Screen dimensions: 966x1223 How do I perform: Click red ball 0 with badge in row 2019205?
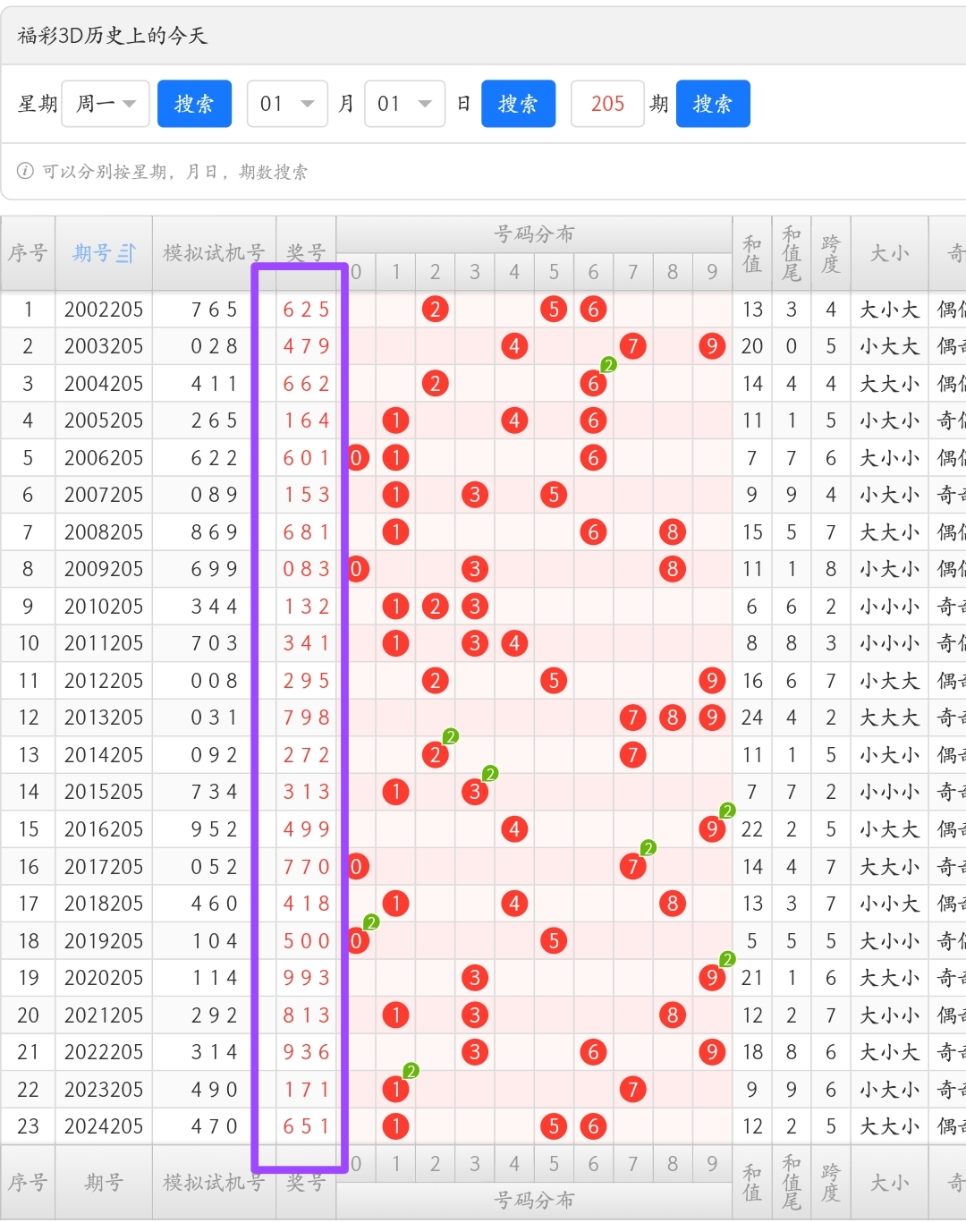(356, 941)
